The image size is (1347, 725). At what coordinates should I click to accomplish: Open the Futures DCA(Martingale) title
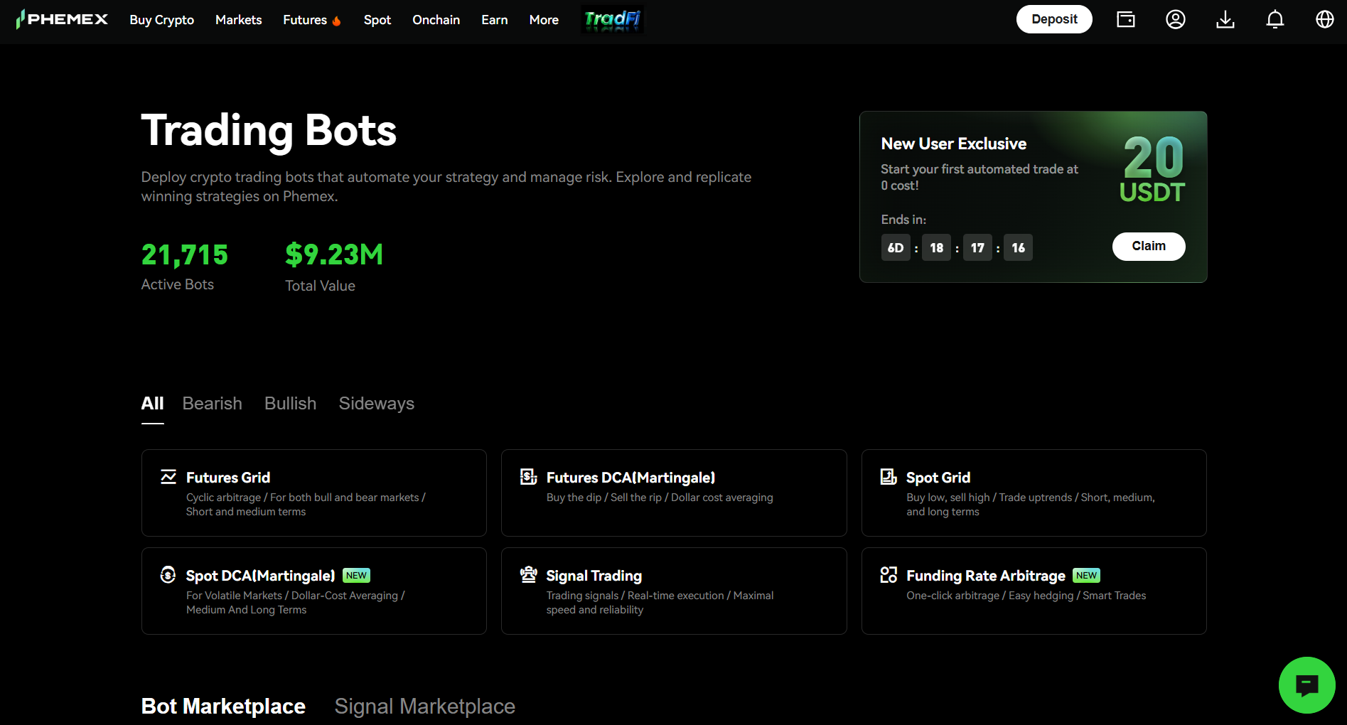tap(630, 478)
